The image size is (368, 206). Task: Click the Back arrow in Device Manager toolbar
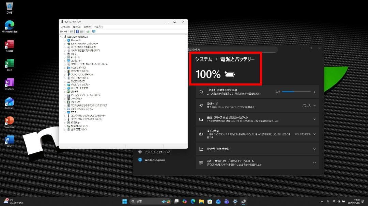click(x=61, y=31)
